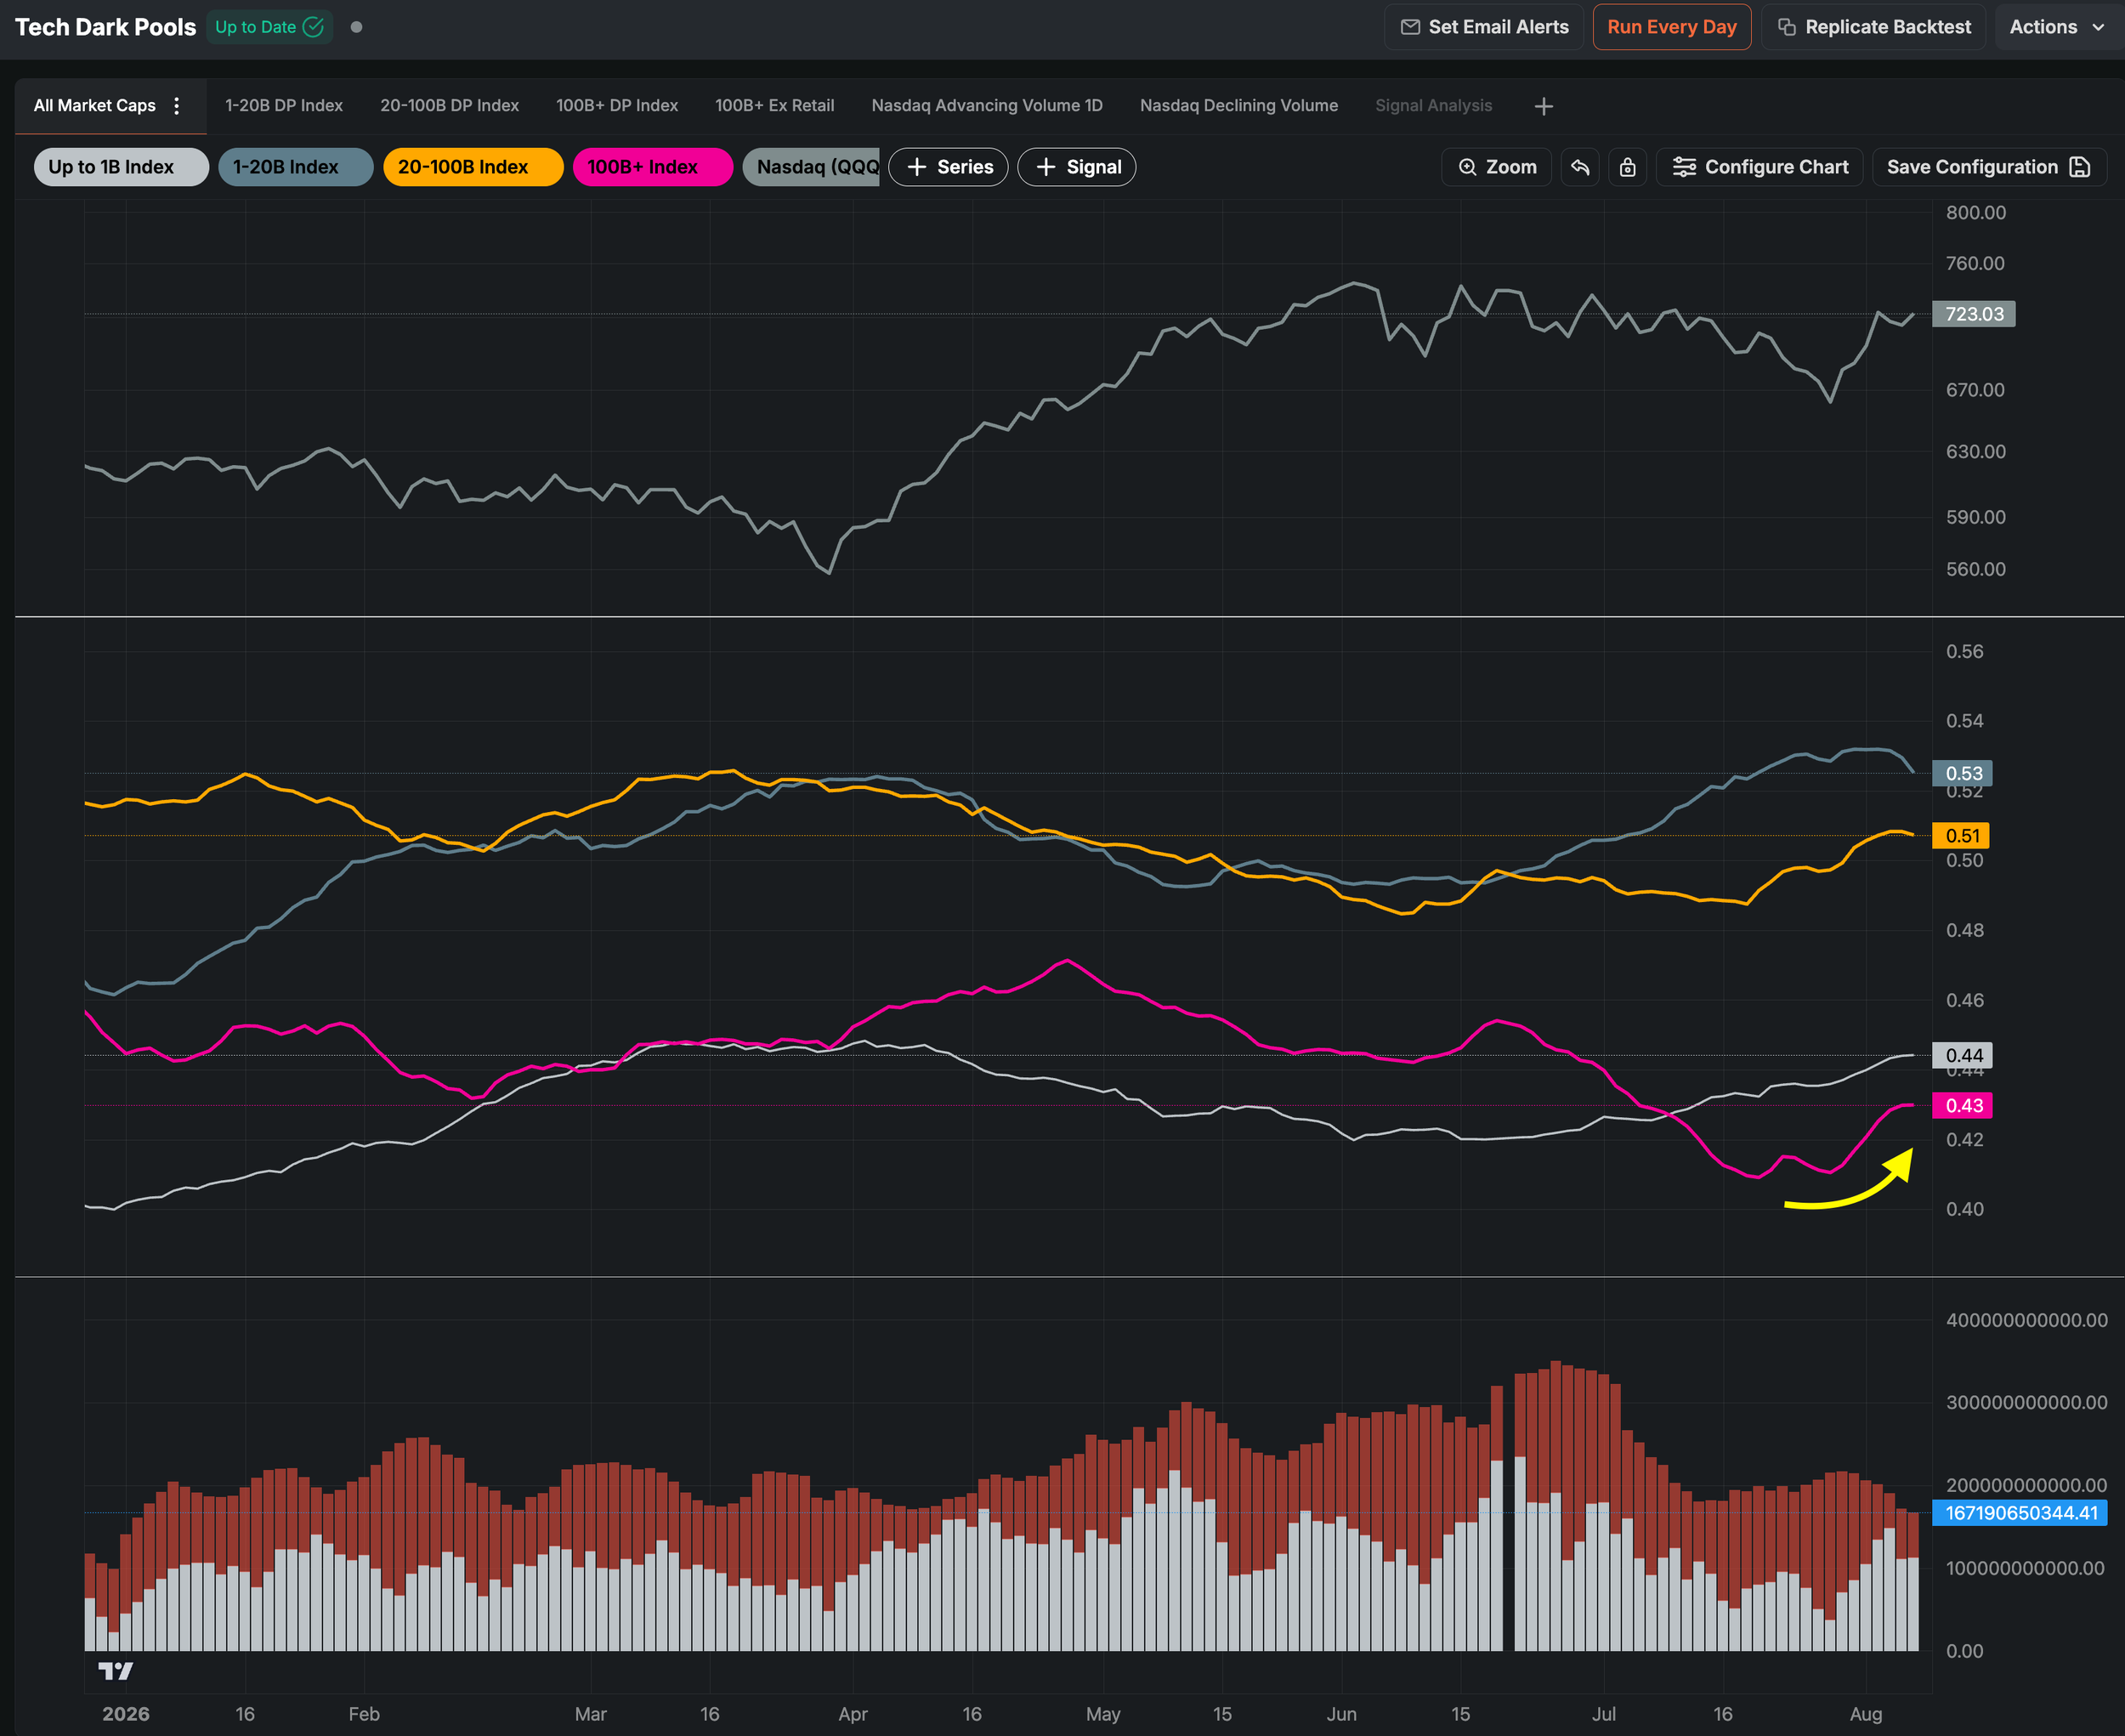Click the TradingView logo on the chart
The width and height of the screenshot is (2125, 1736).
point(116,1671)
